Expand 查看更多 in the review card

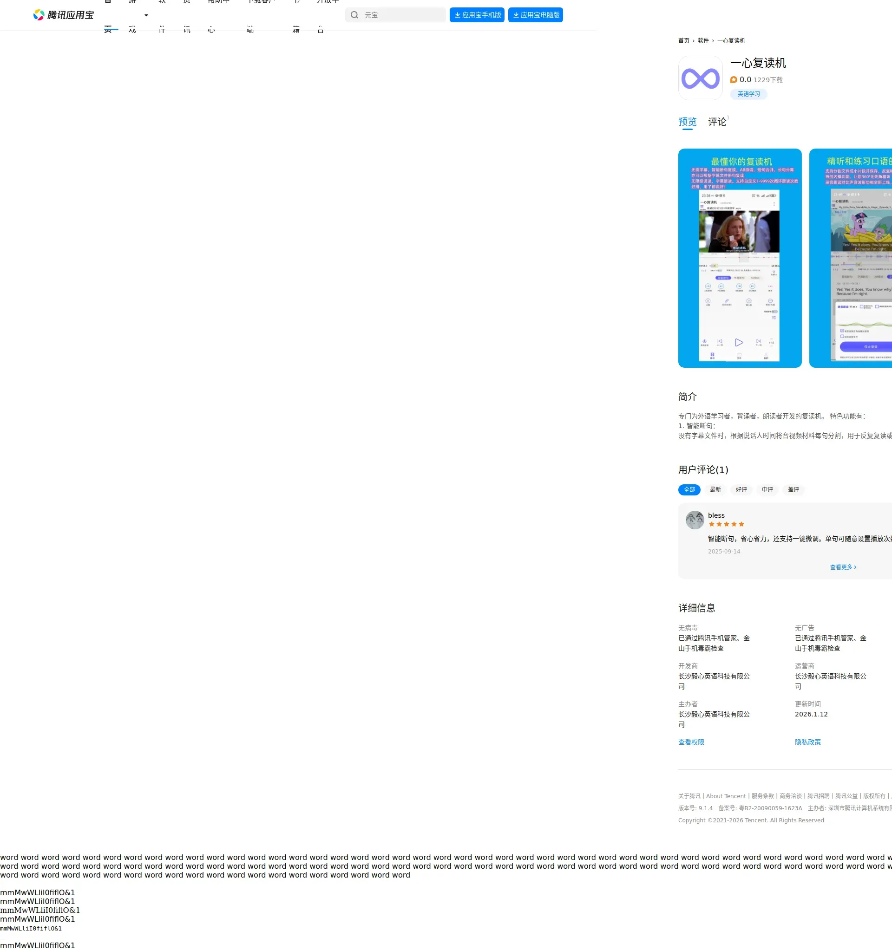(x=843, y=567)
